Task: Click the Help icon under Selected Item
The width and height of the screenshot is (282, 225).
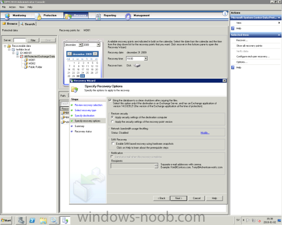Action: (x=233, y=68)
